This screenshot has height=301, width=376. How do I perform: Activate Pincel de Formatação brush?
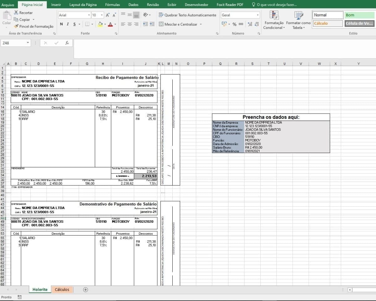16,26
